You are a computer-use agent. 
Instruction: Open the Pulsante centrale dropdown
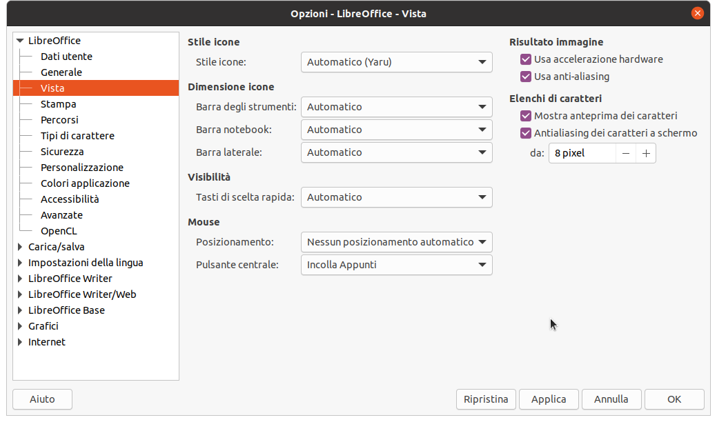tap(397, 265)
